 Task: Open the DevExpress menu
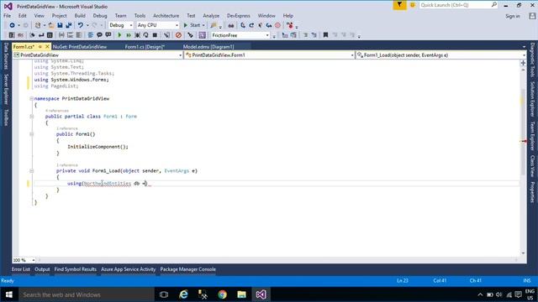click(239, 16)
